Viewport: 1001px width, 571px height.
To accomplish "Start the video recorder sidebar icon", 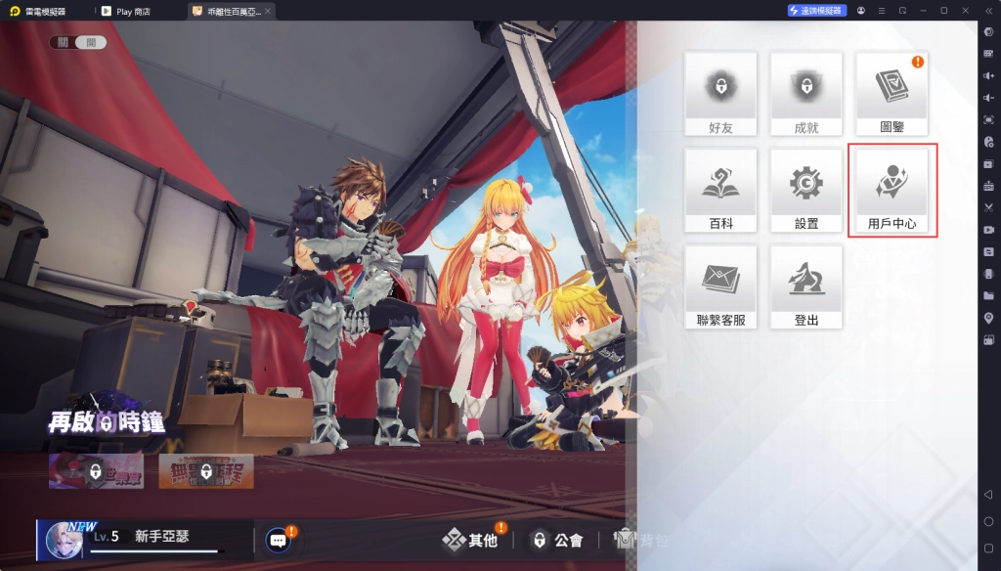I will [x=989, y=230].
